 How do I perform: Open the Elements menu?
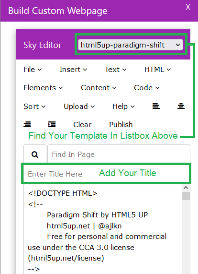click(x=43, y=88)
